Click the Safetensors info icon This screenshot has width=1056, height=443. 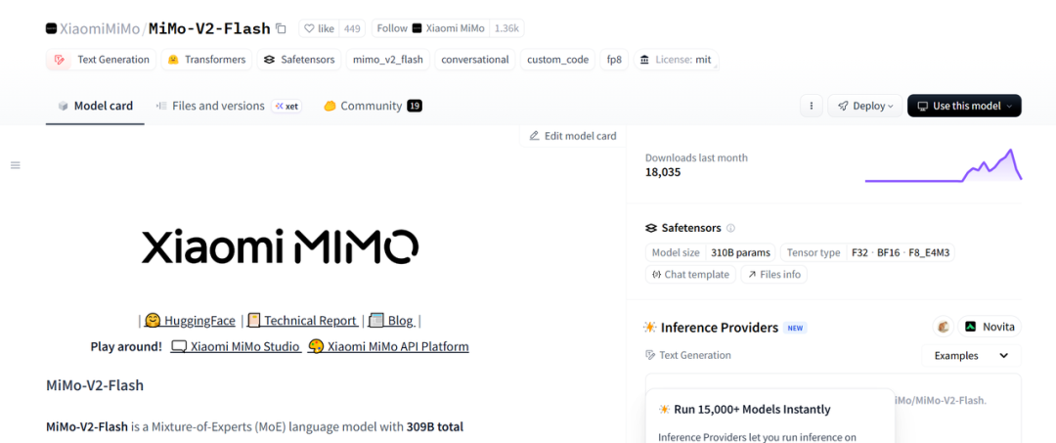[730, 228]
